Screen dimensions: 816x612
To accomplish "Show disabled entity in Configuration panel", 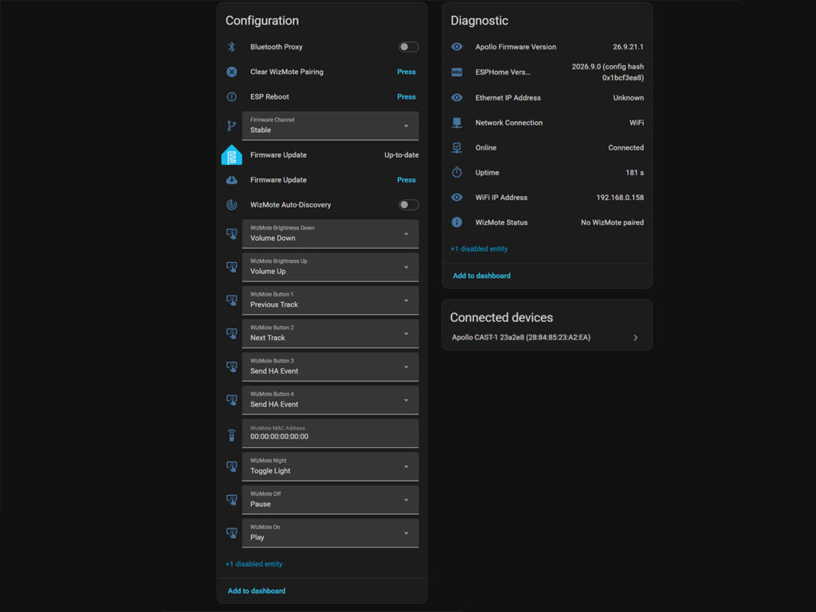I will (254, 564).
